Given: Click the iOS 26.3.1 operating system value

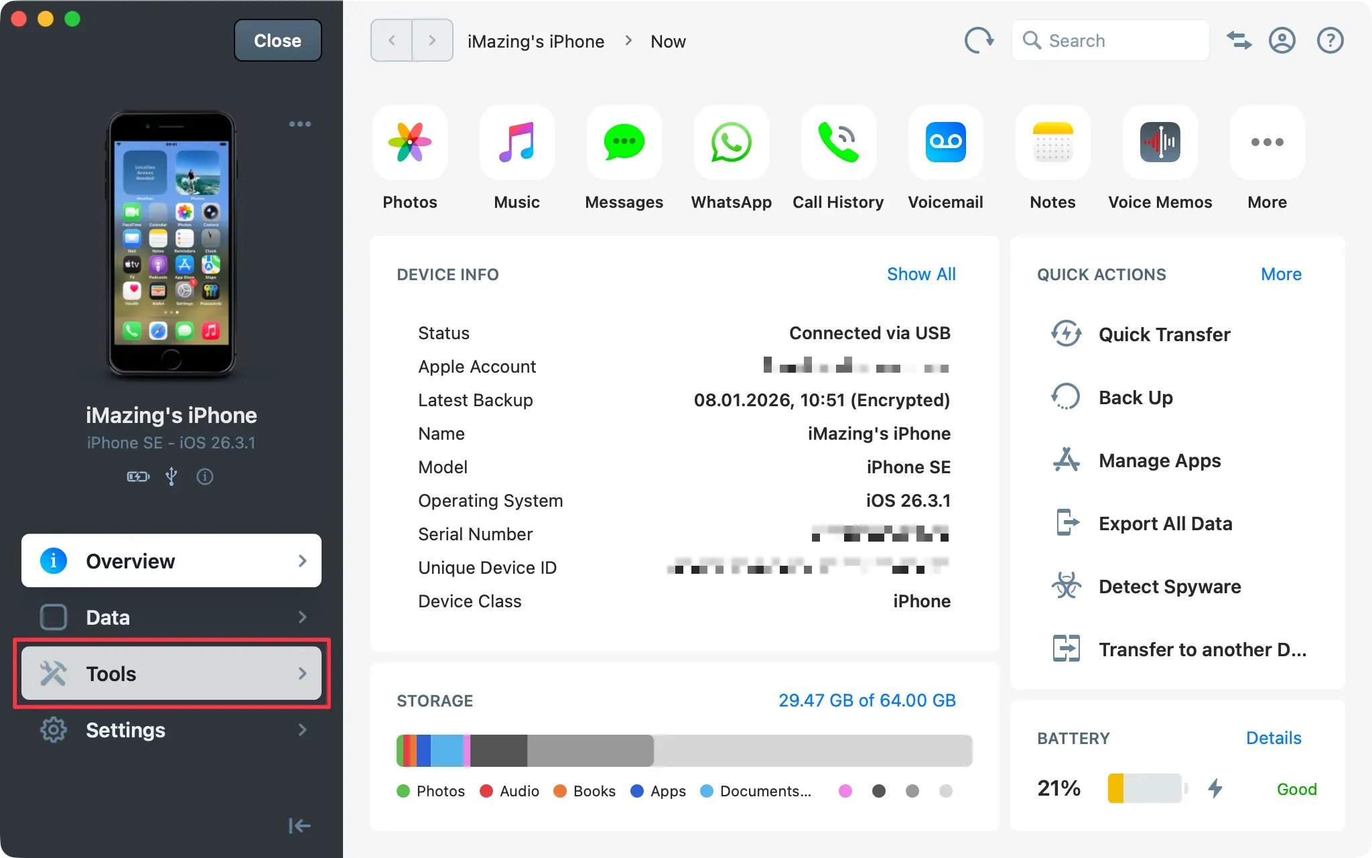Looking at the screenshot, I should tap(908, 501).
